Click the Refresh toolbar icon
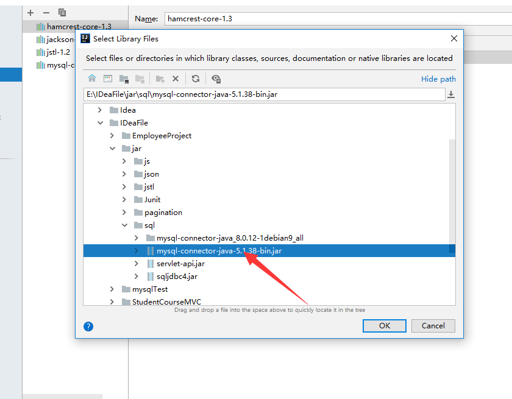 click(x=196, y=79)
